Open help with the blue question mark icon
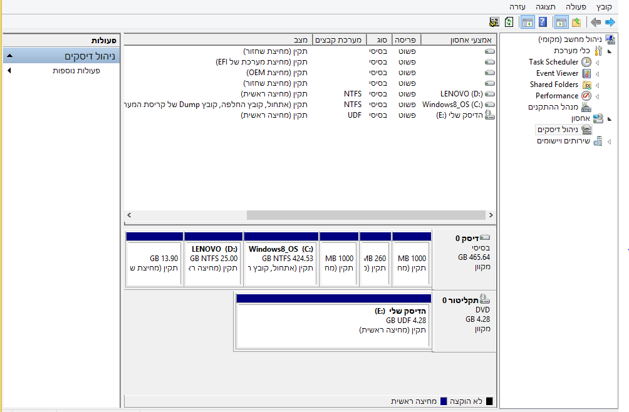The image size is (629, 412). click(543, 22)
